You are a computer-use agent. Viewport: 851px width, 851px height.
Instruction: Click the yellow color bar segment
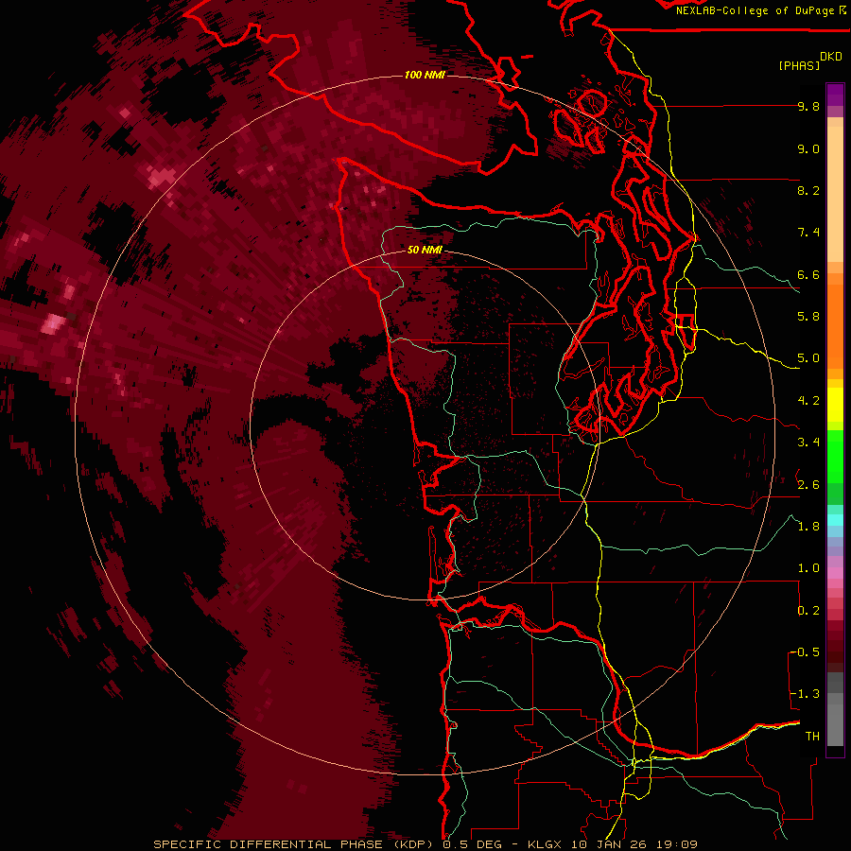click(x=835, y=405)
